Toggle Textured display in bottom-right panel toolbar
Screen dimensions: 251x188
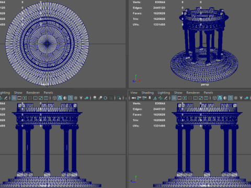point(236,98)
